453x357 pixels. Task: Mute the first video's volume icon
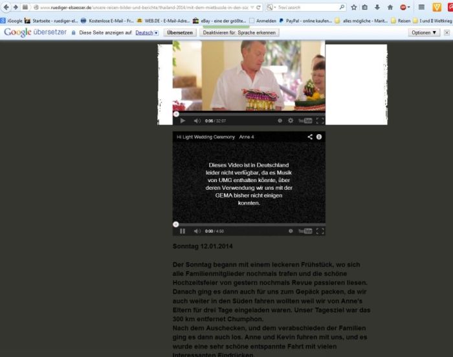coord(197,121)
